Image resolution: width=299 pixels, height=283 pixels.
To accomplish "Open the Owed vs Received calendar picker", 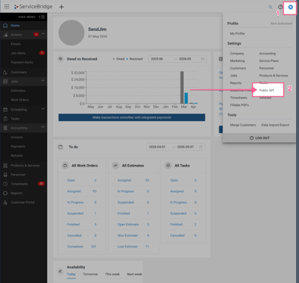I will (x=203, y=59).
